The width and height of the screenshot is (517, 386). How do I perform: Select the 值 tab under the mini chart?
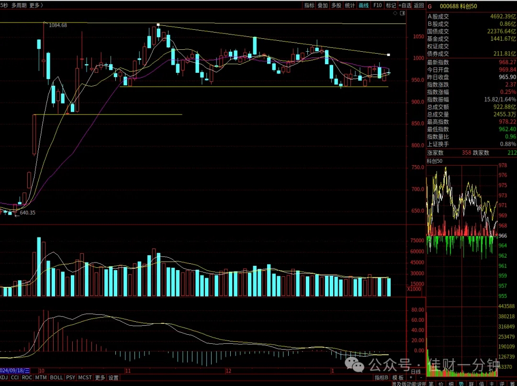pos(482,384)
